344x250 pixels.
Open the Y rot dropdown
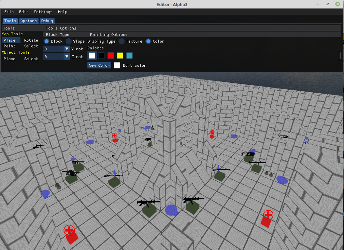coord(67,49)
